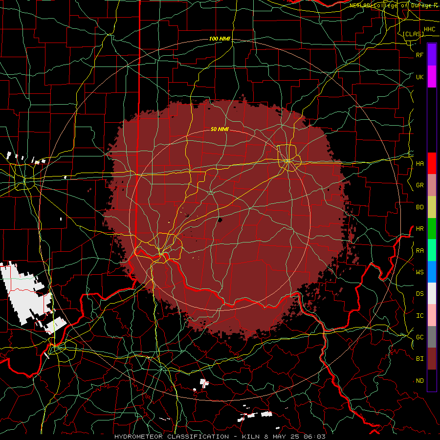The width and height of the screenshot is (440, 440).
Task: Click the [CLAS] label
Action: click(x=413, y=34)
